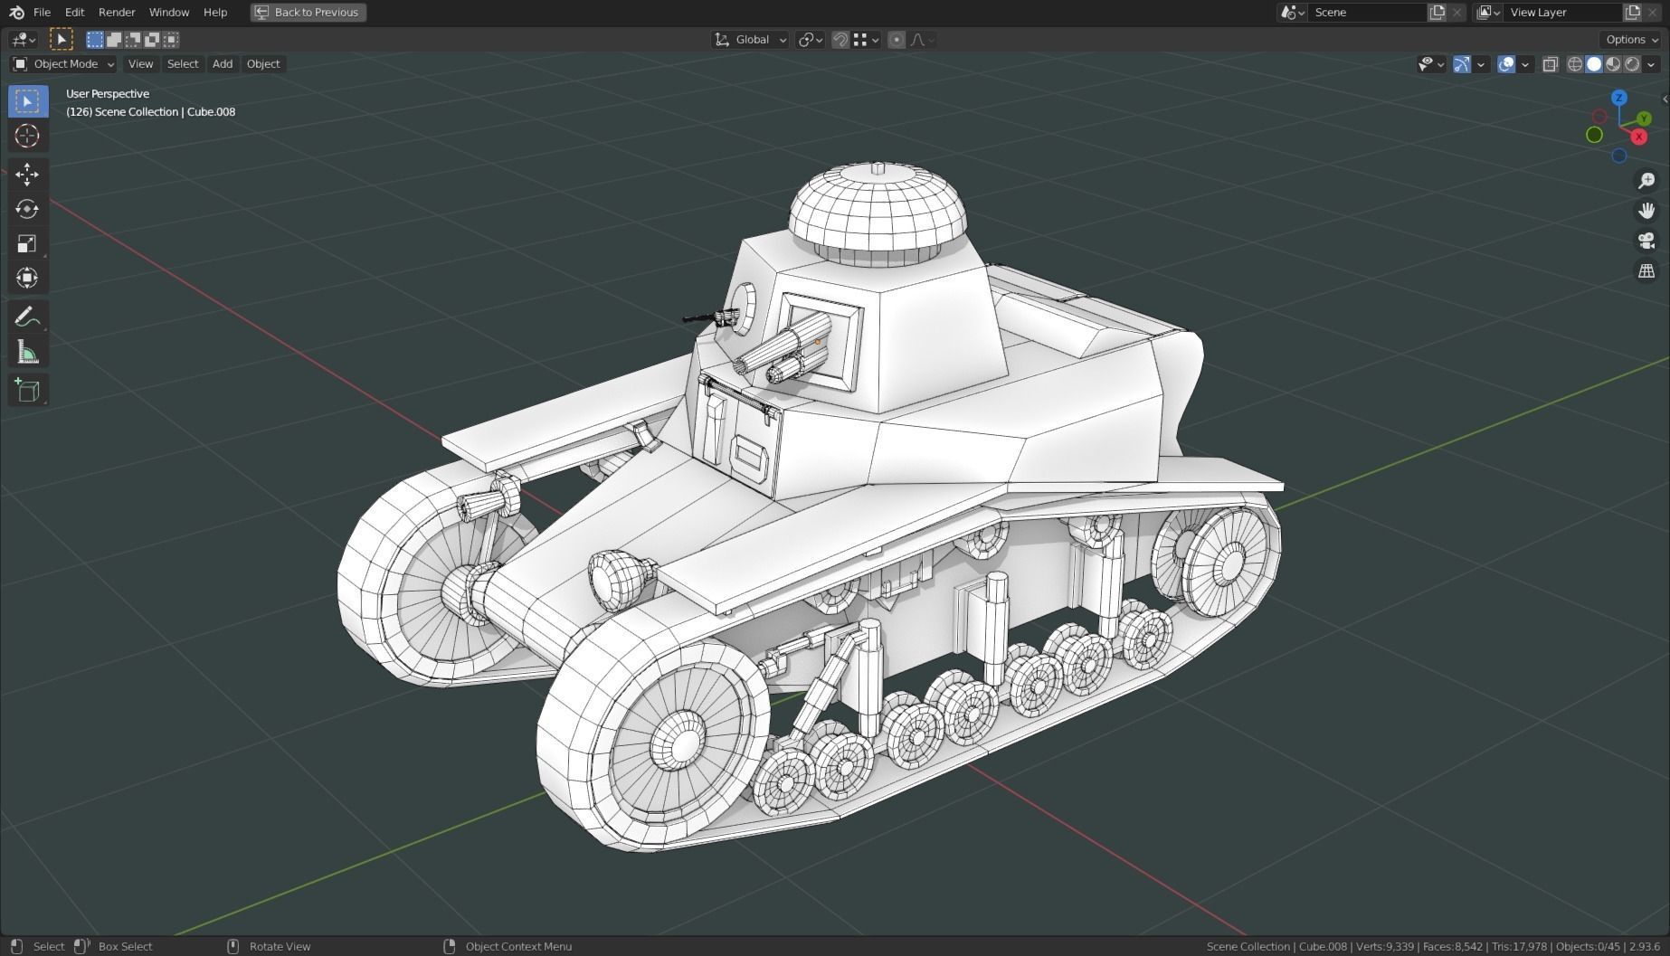Click the tweak select cursor icon

[x=61, y=39]
